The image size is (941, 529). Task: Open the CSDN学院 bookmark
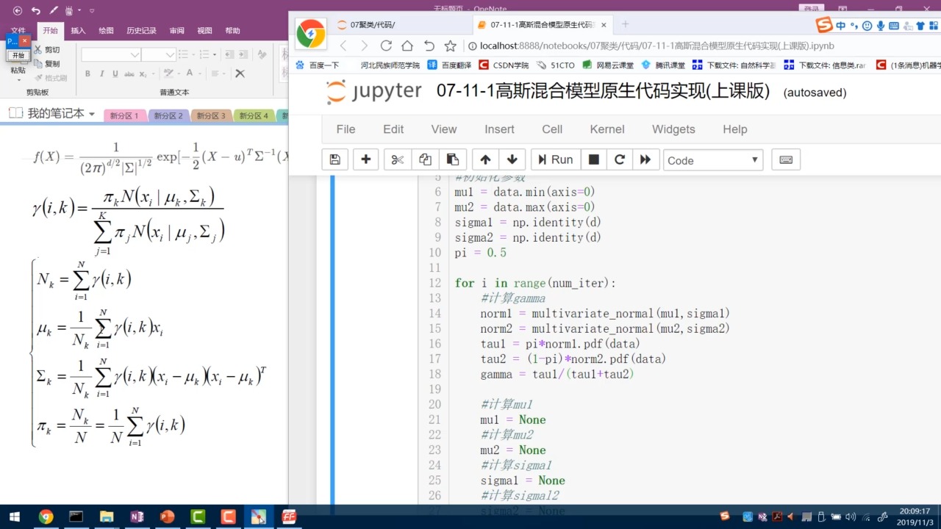click(x=504, y=65)
